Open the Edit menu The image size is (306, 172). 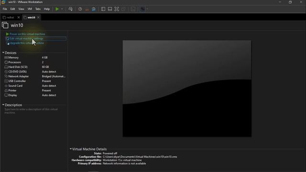pos(13,9)
